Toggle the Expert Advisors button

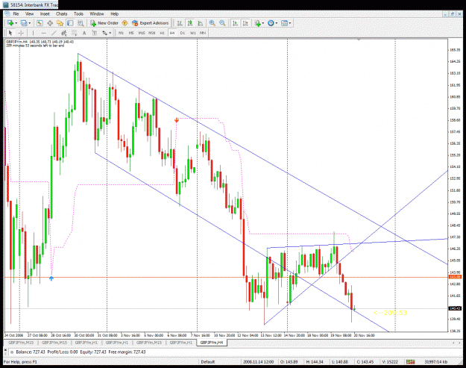[x=151, y=23]
